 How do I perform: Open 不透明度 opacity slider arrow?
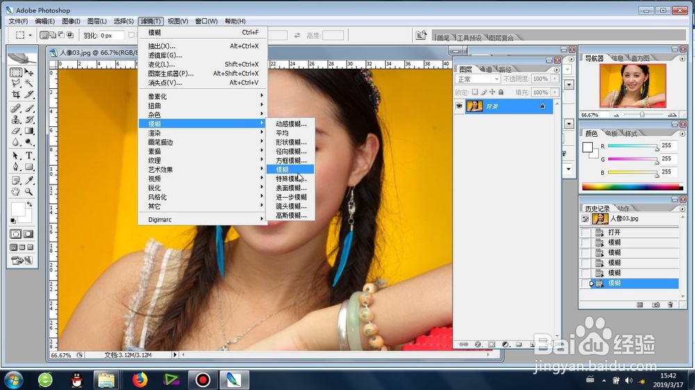coord(555,79)
